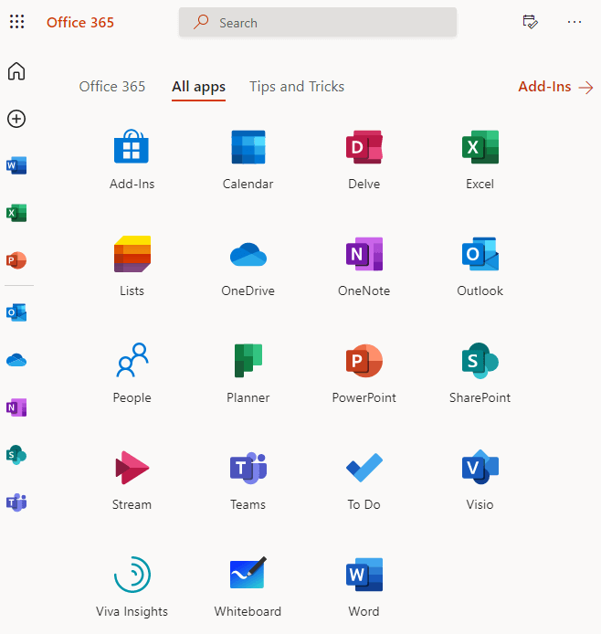601x634 pixels.
Task: Open Viva Insights app
Action: (x=132, y=576)
